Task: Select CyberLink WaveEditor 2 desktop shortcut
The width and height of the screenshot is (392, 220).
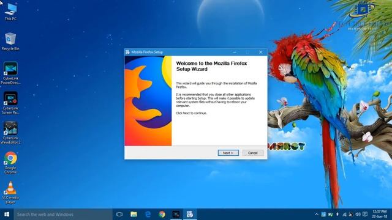Action: (10, 133)
